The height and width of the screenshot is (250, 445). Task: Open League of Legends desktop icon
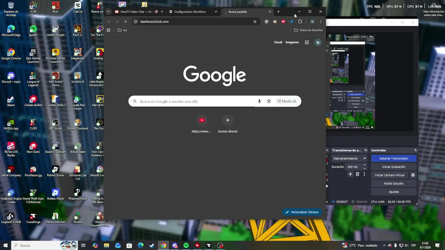point(33,79)
